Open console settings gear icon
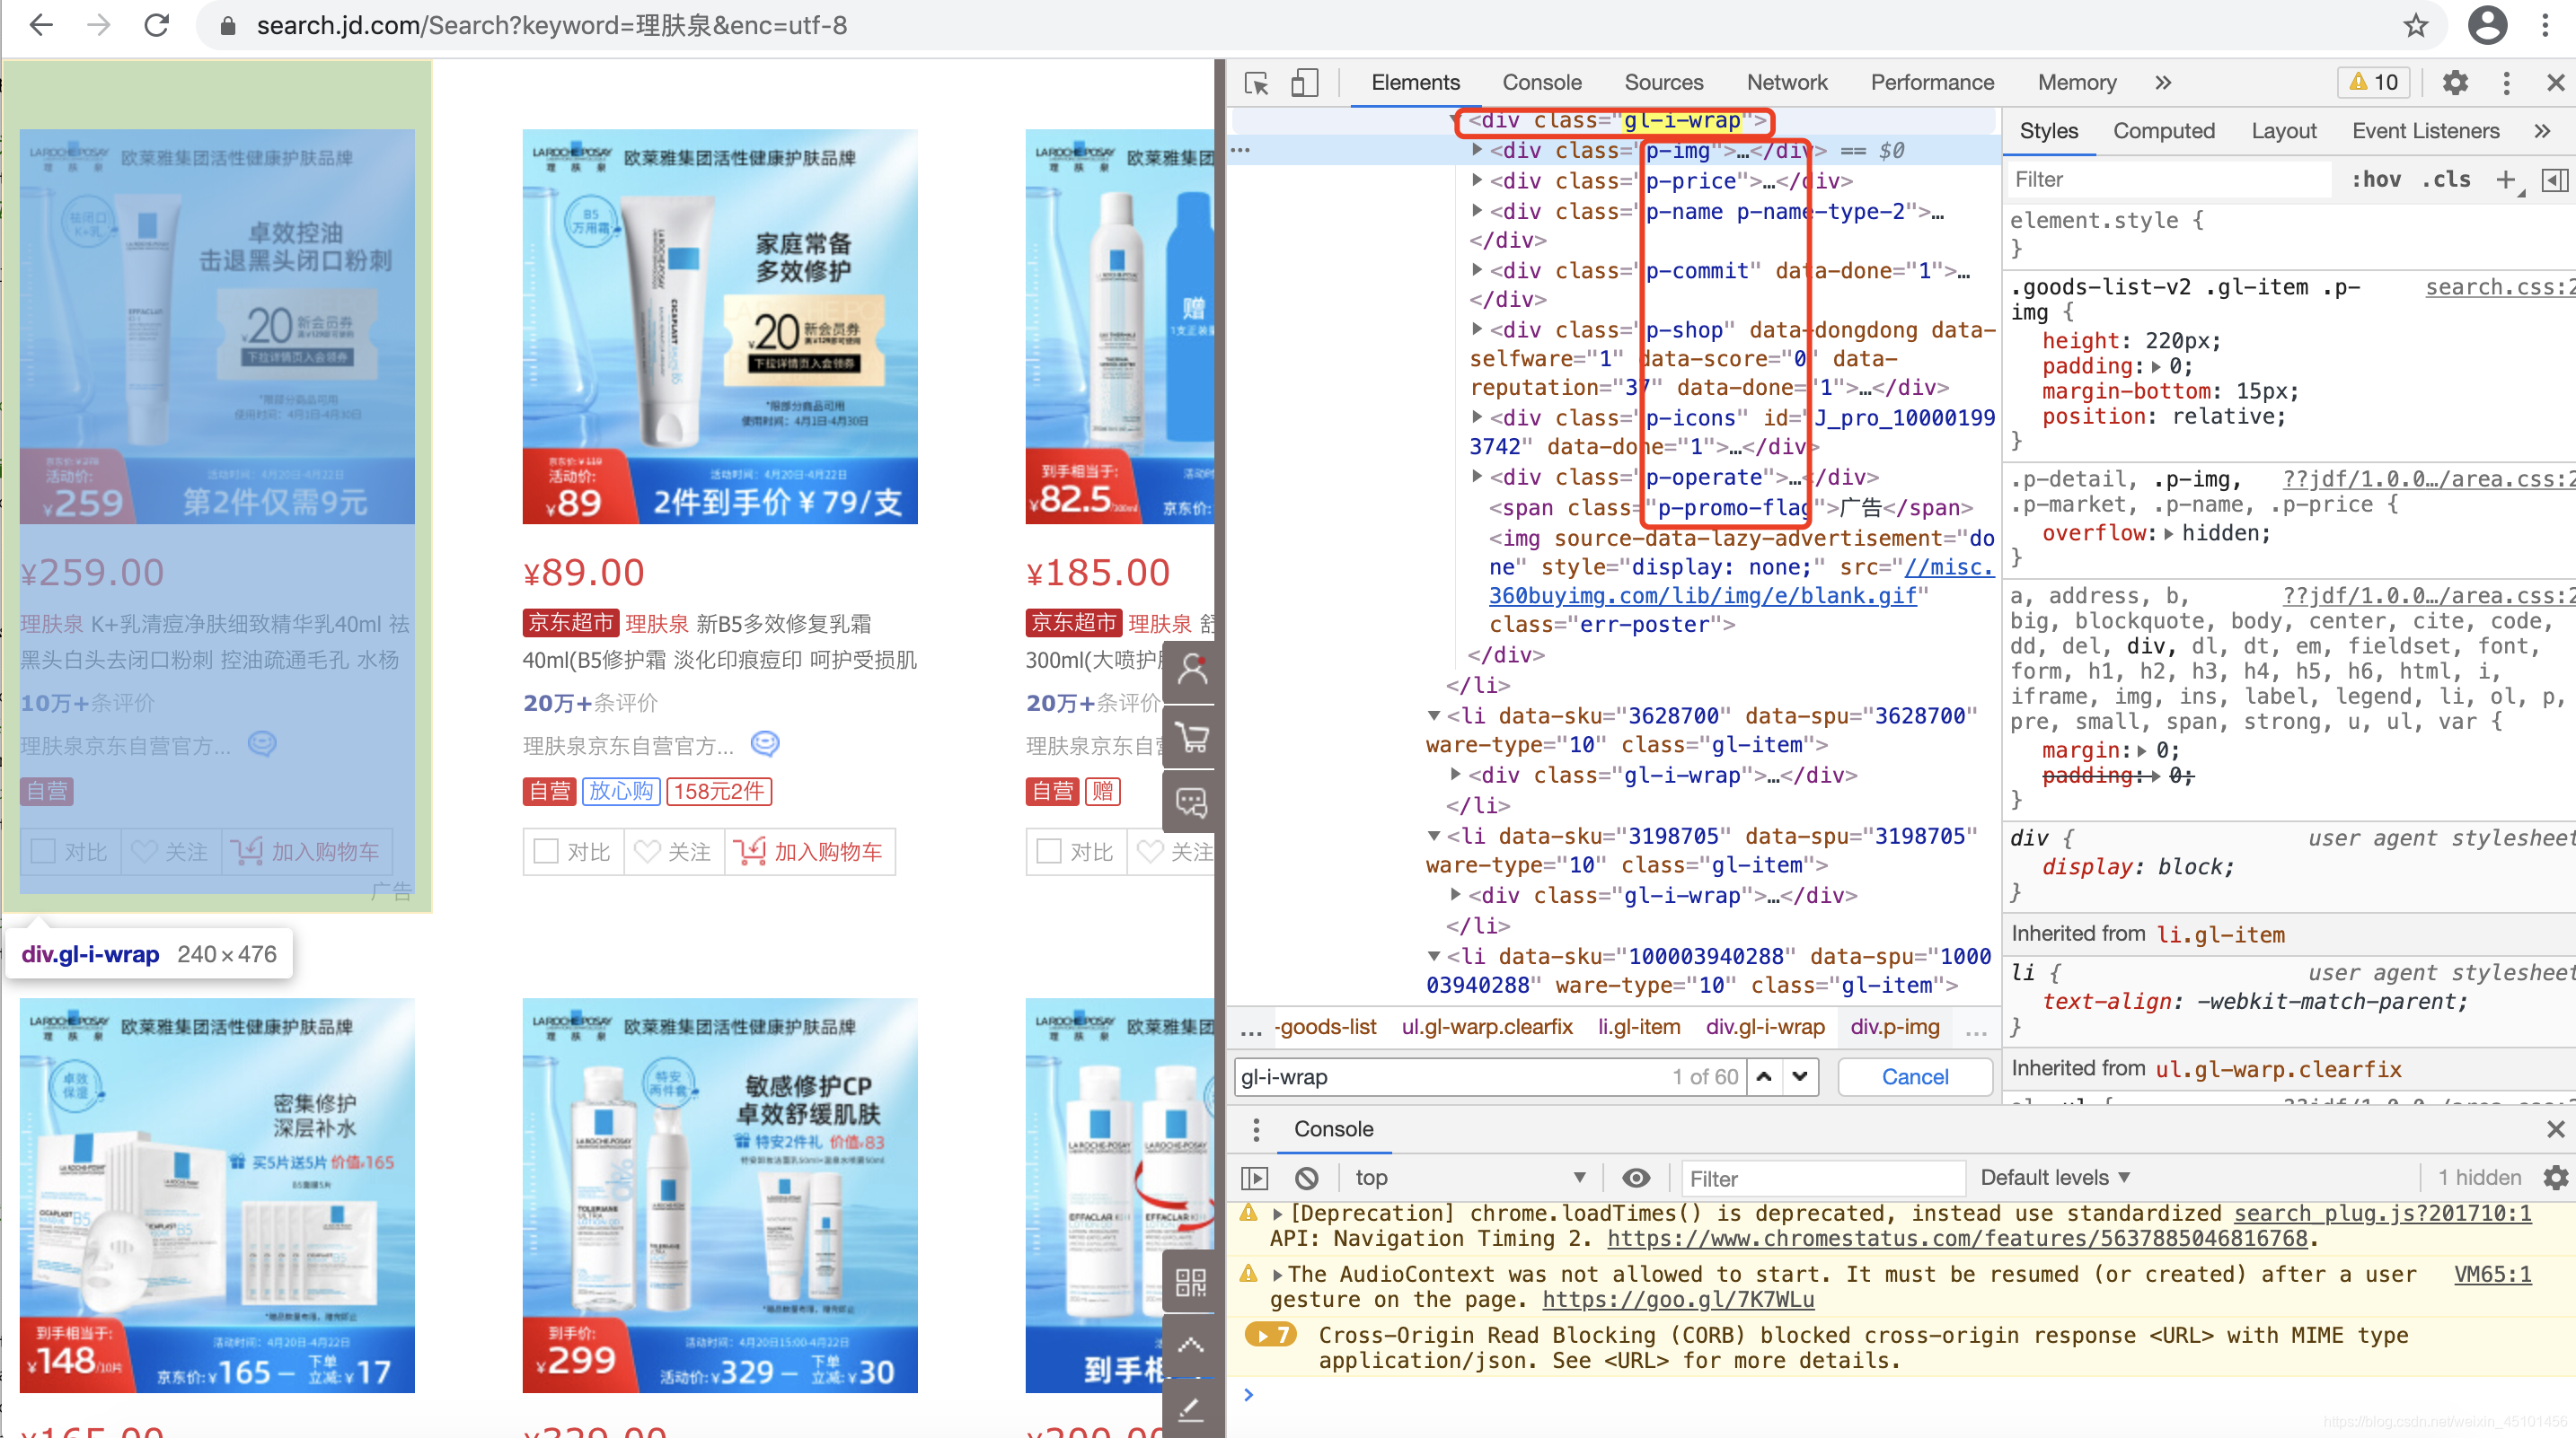2576x1438 pixels. [x=2555, y=1179]
